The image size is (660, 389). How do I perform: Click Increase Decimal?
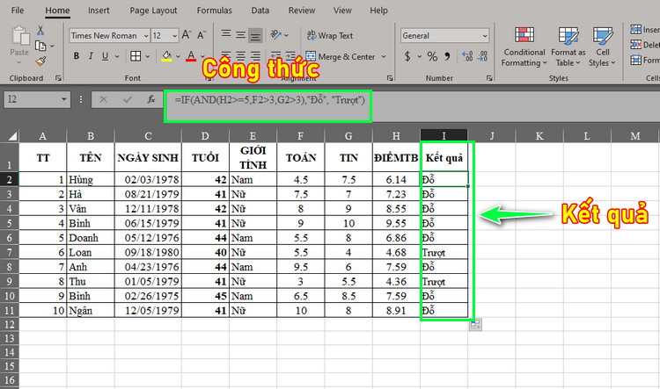click(467, 56)
